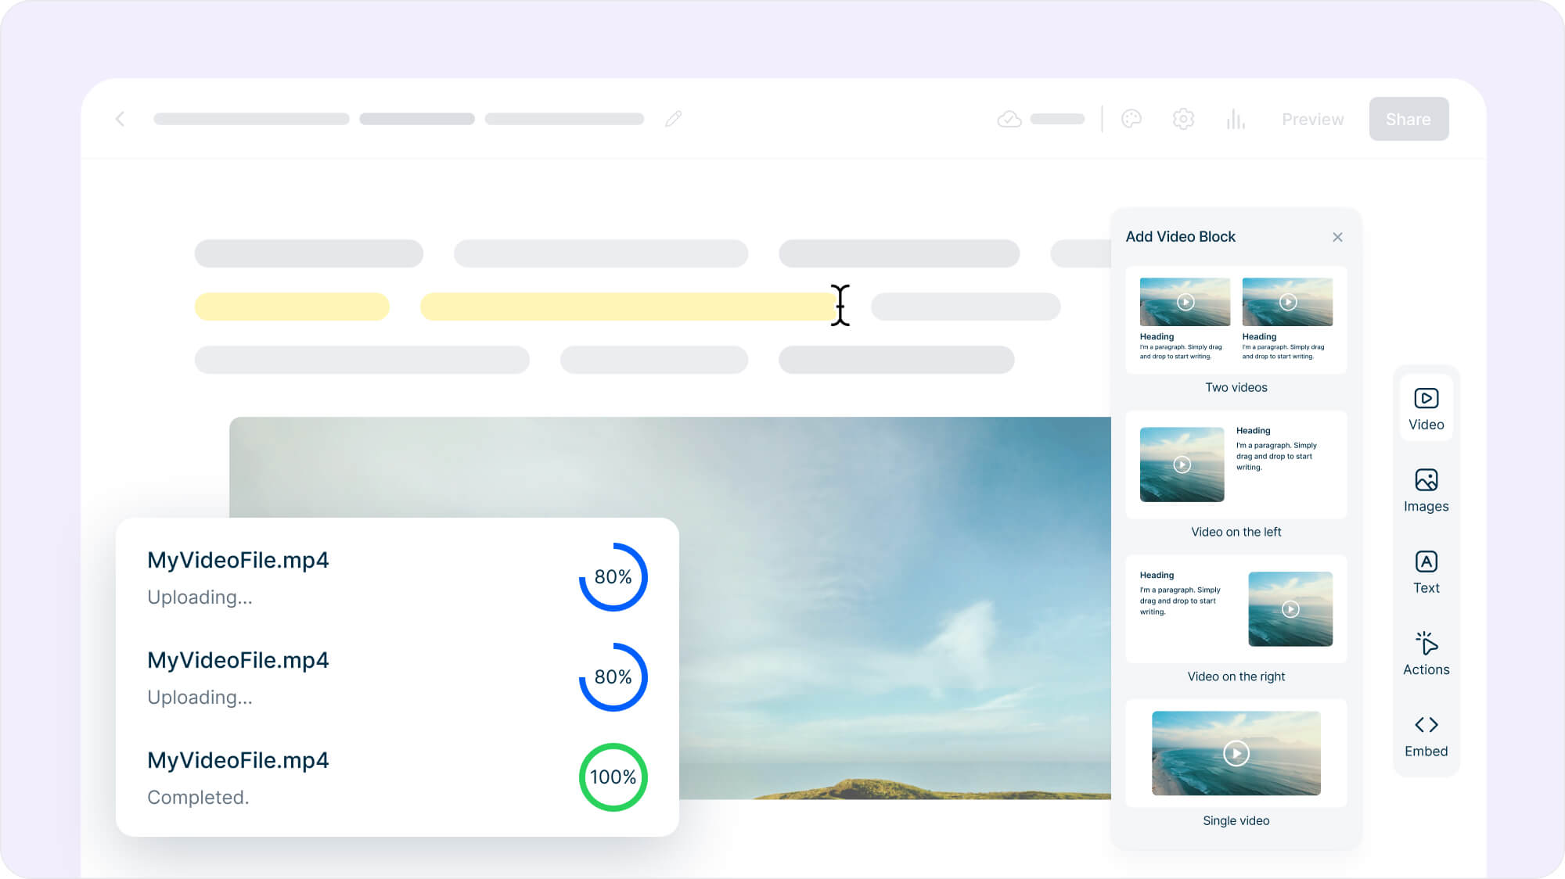
Task: Open the theme palette icon
Action: coord(1131,119)
